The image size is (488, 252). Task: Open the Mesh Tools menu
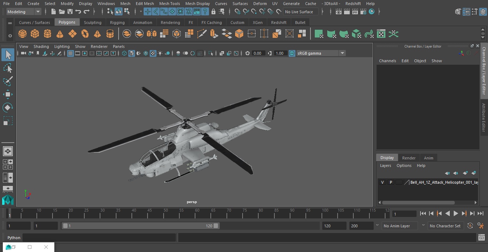coord(169,4)
